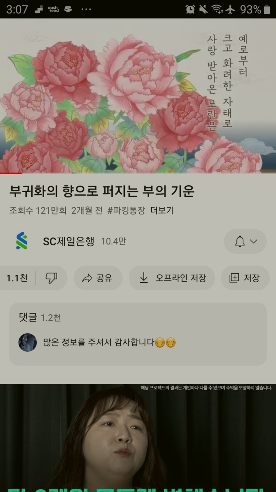Tap the 1.1천 like count button
This screenshot has width=276, height=492.
[x=17, y=278]
